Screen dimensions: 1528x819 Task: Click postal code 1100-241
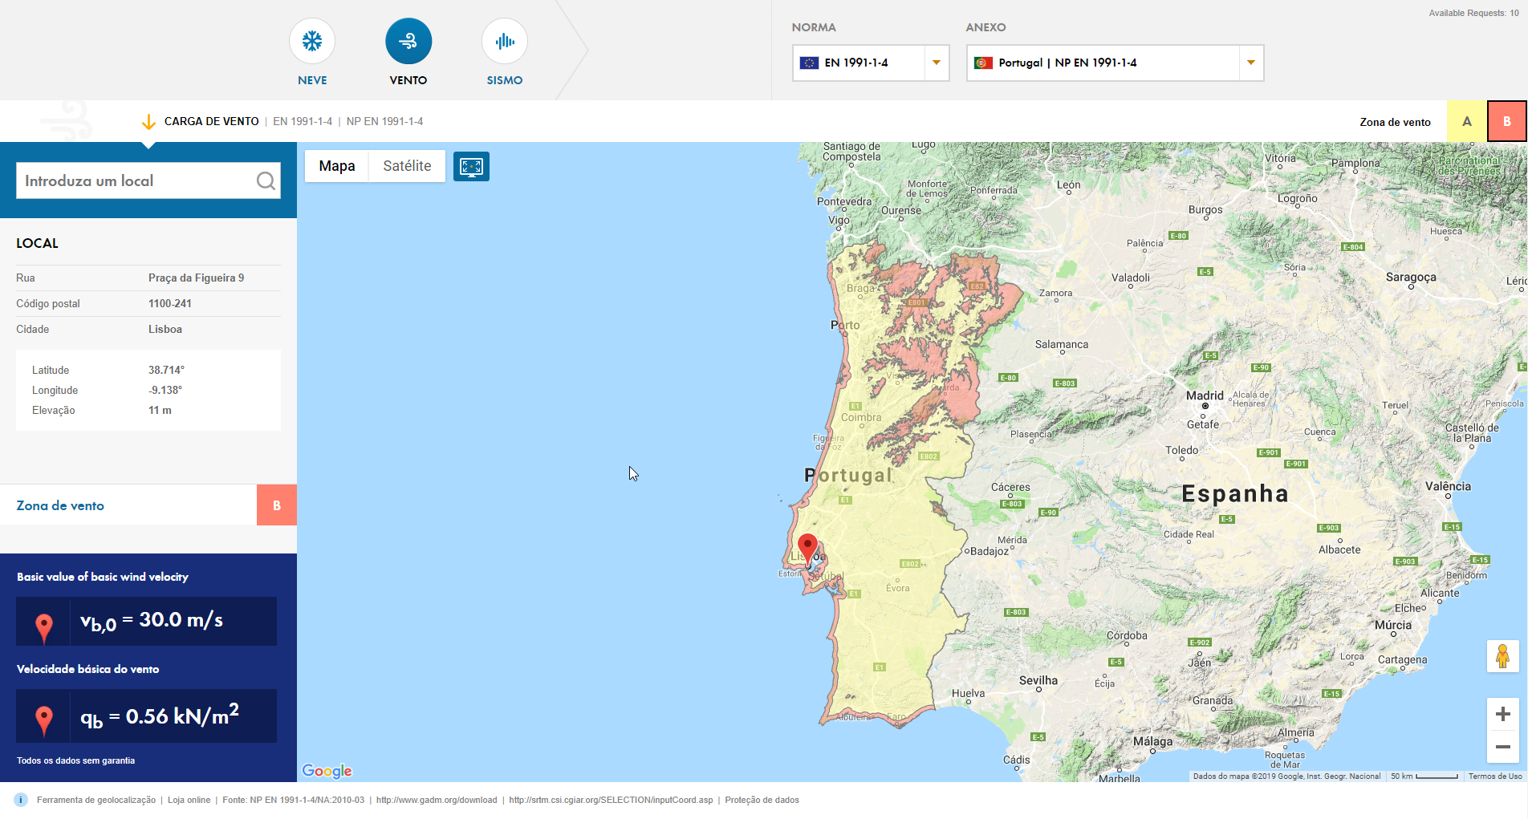[x=170, y=304]
